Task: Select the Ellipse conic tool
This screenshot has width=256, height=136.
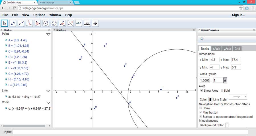Action: point(54,23)
